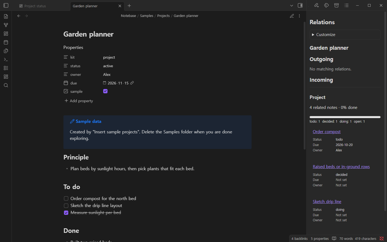387x242 pixels.
Task: Click the owner value 'Alex' field
Action: pos(107,74)
